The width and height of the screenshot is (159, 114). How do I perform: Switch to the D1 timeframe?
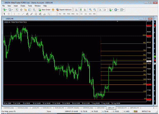tap(86, 14)
